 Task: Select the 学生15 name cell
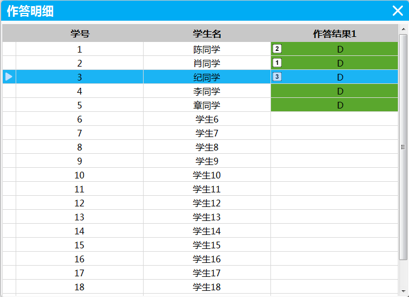click(x=207, y=245)
